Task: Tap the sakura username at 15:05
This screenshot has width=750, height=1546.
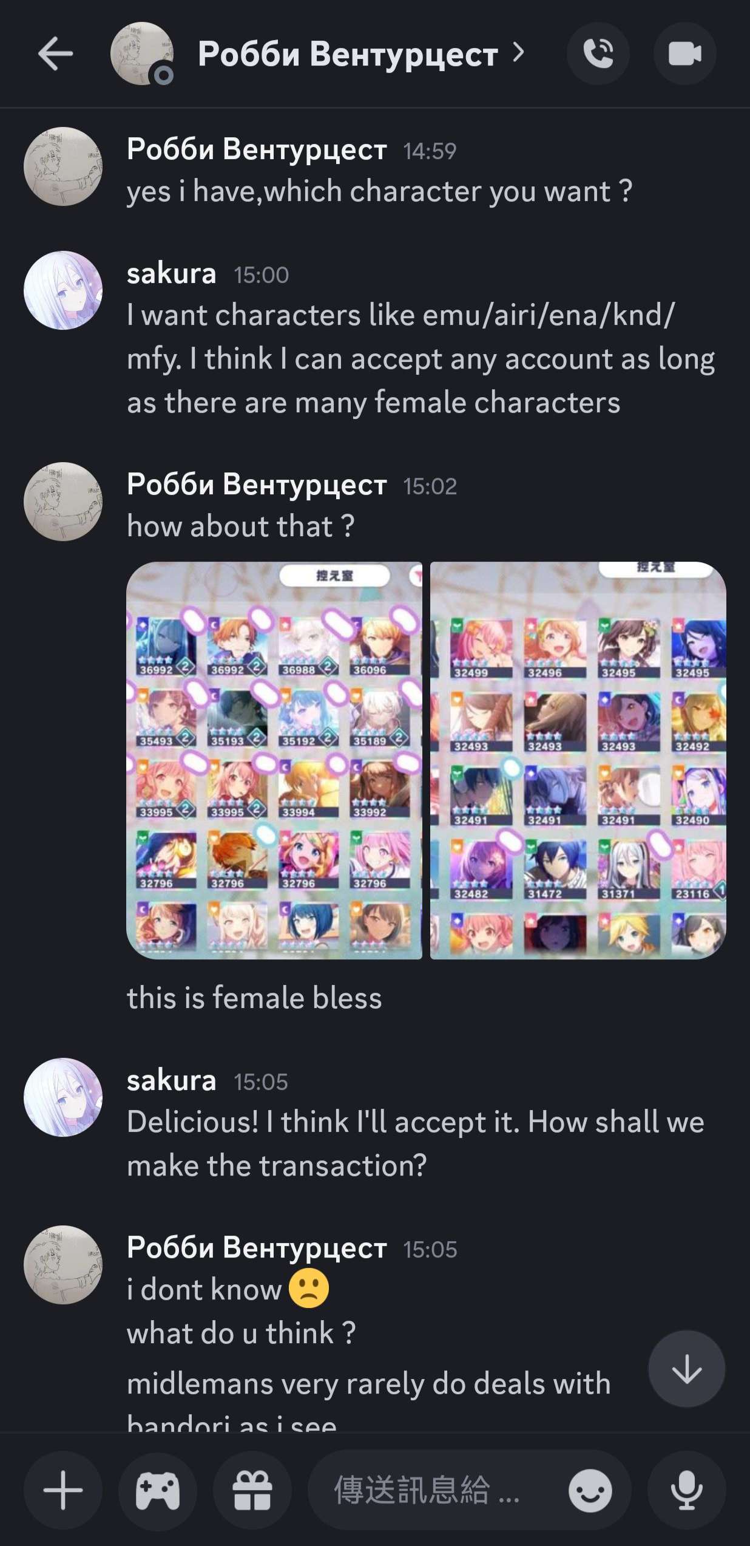Action: (x=172, y=1080)
